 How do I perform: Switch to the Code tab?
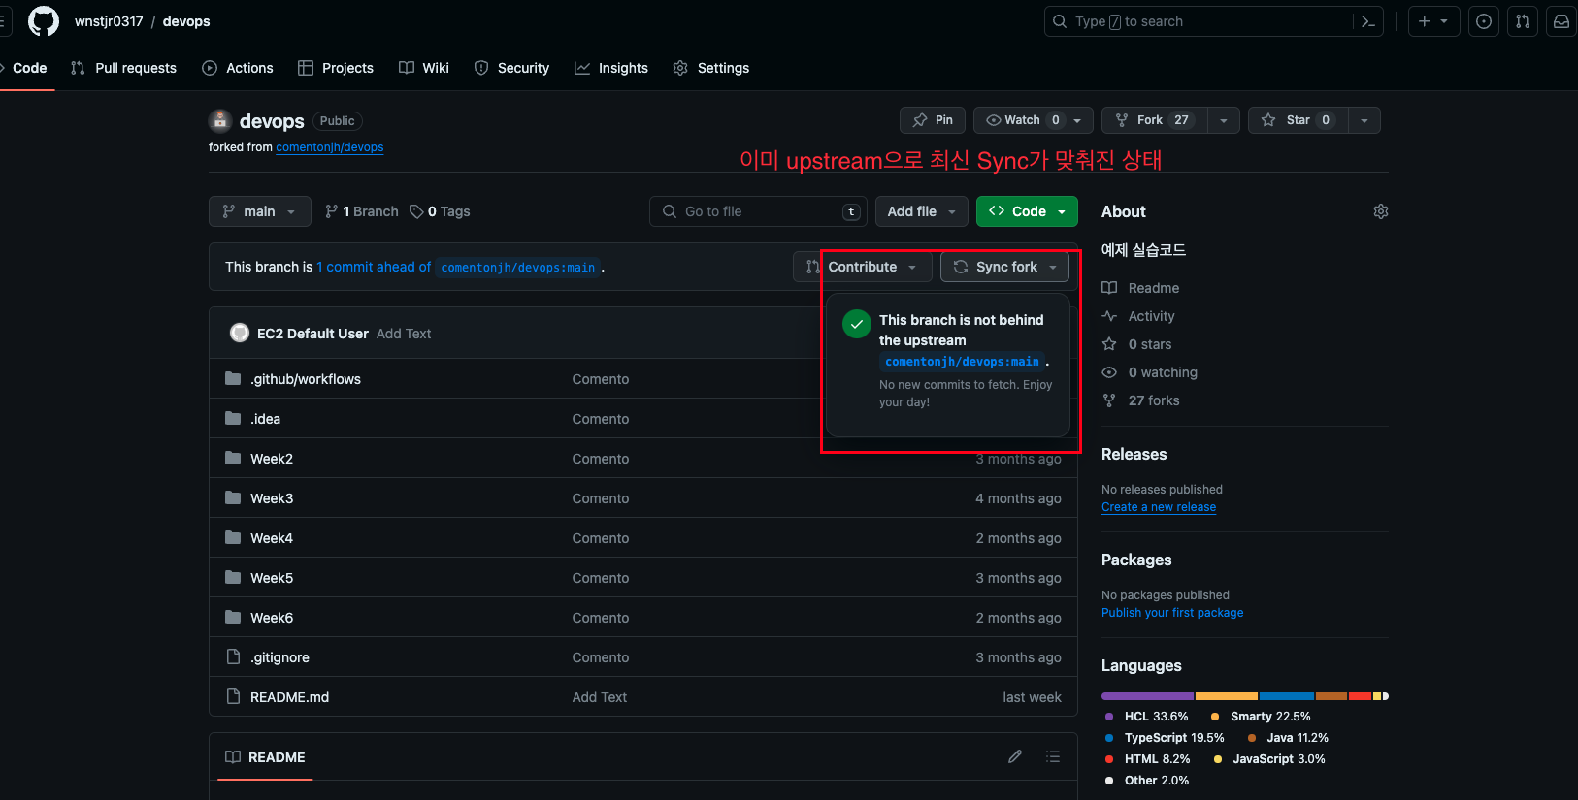pyautogui.click(x=29, y=68)
